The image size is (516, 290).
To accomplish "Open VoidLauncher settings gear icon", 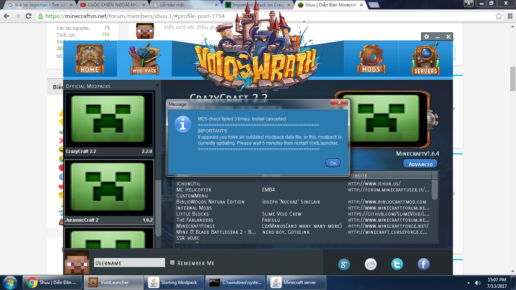I will pyautogui.click(x=426, y=37).
